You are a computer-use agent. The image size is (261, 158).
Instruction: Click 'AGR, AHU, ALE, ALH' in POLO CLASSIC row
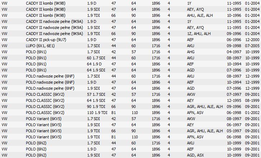pyautogui.click(x=205, y=107)
